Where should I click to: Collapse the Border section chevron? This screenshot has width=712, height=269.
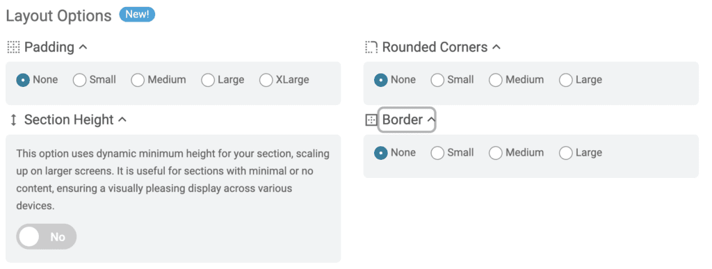coord(431,120)
